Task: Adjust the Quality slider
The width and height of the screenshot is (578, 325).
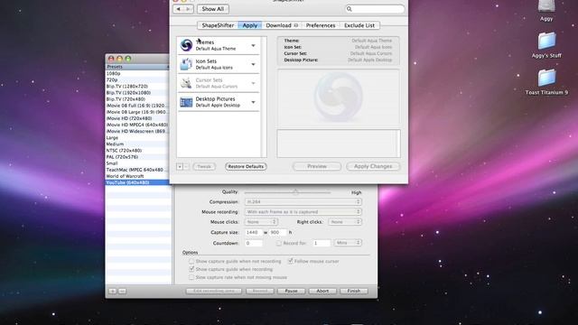Action: click(295, 192)
